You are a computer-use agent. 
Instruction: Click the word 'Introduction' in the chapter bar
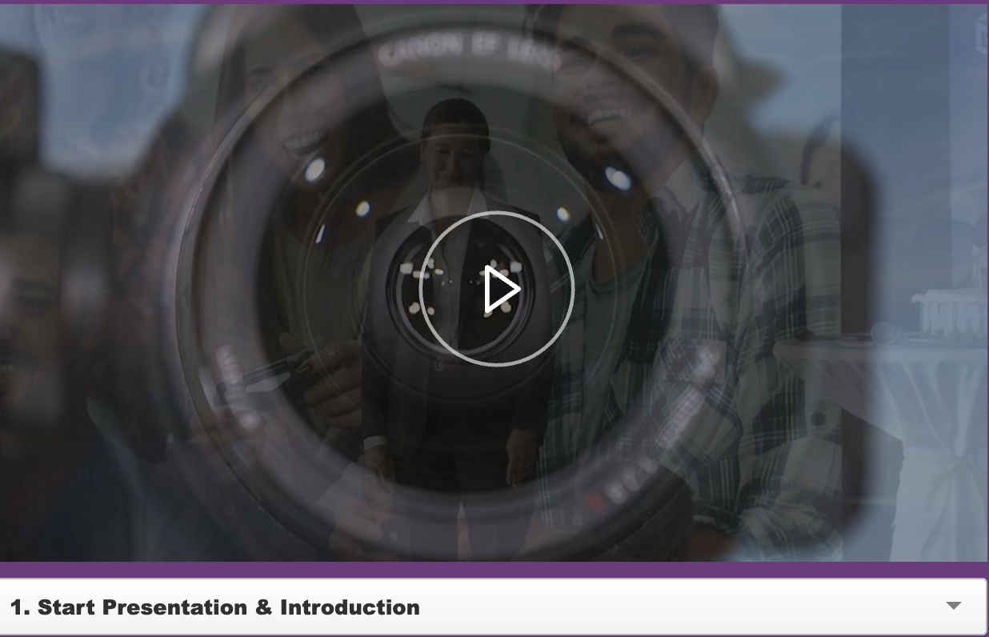pos(350,607)
